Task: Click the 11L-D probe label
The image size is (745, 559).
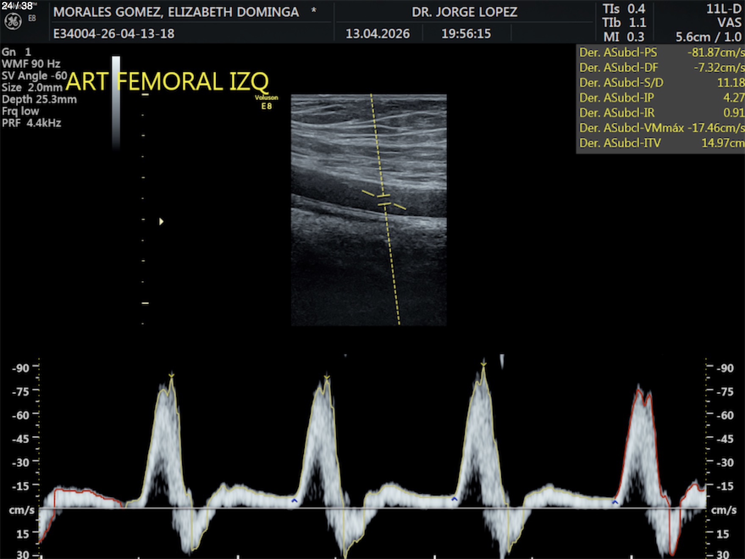Action: pos(723,9)
